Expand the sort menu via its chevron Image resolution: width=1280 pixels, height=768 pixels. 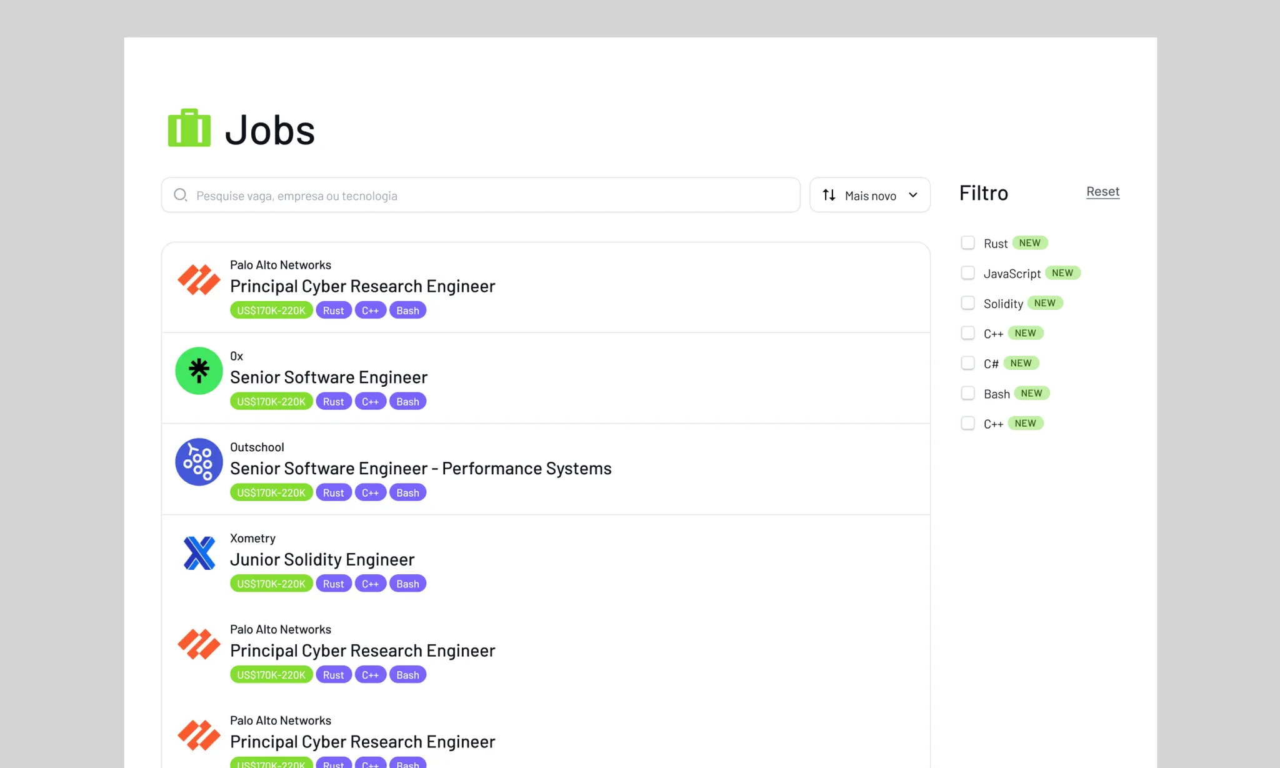(x=913, y=195)
